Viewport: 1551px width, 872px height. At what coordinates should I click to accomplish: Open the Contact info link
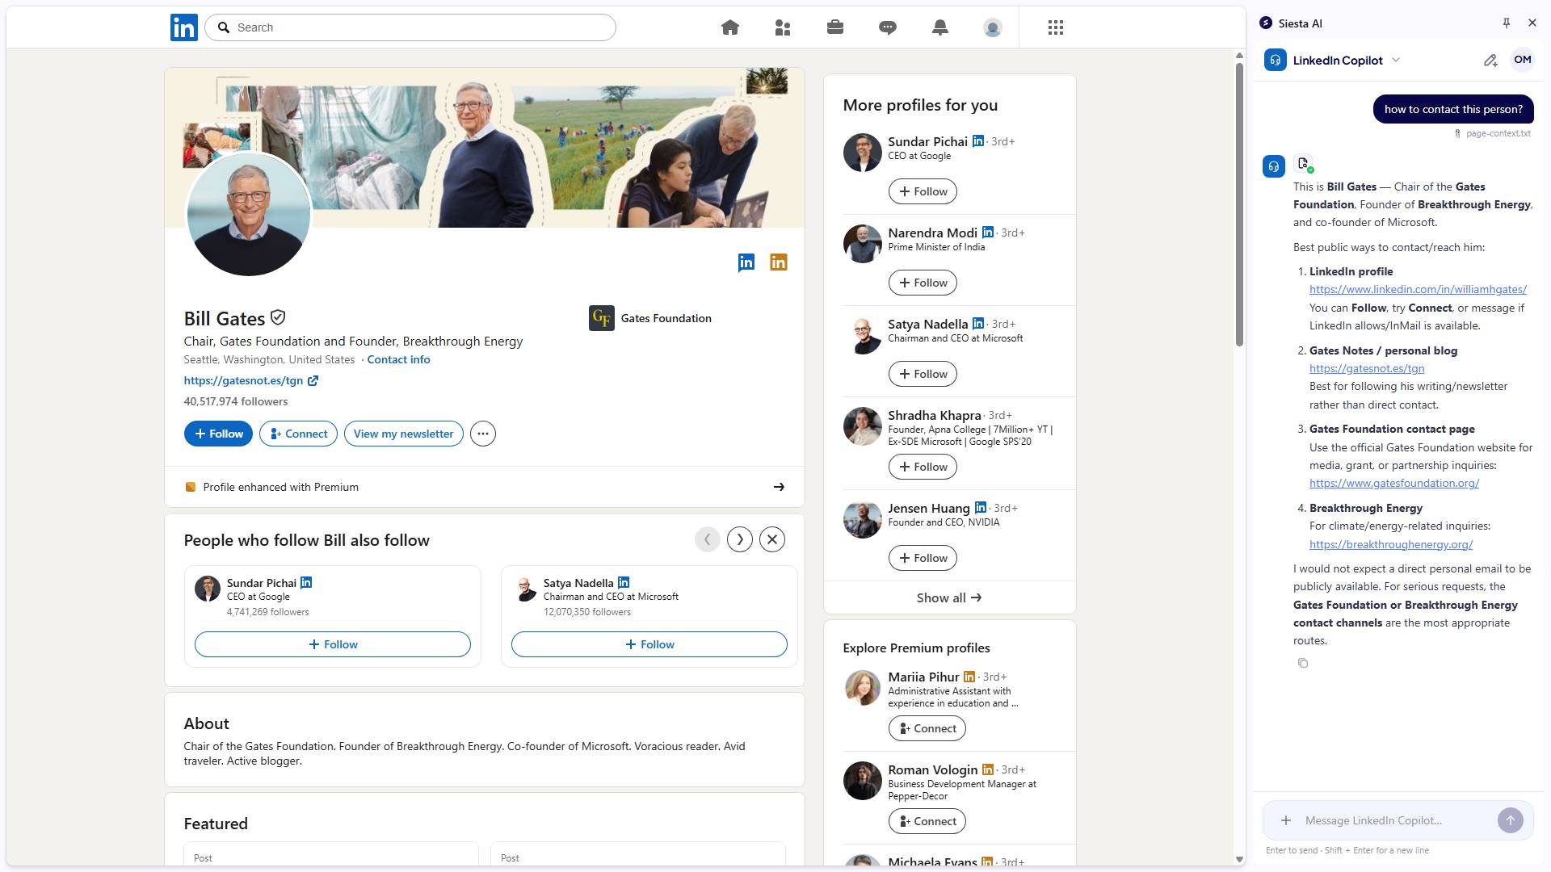pos(398,360)
